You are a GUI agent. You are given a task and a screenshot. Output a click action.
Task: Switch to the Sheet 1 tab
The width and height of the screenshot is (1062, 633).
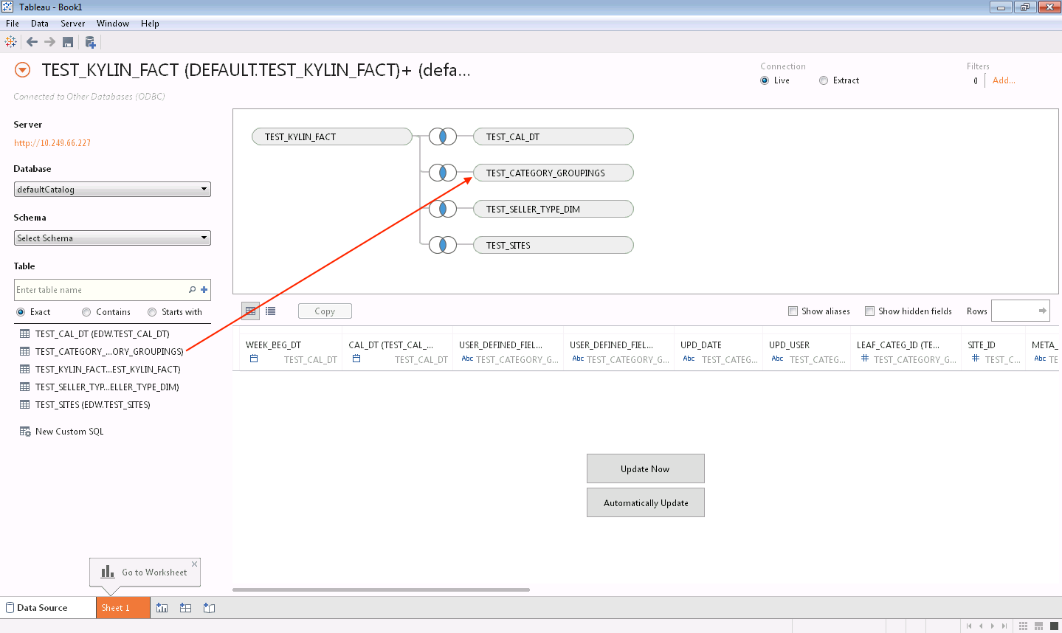tap(123, 608)
